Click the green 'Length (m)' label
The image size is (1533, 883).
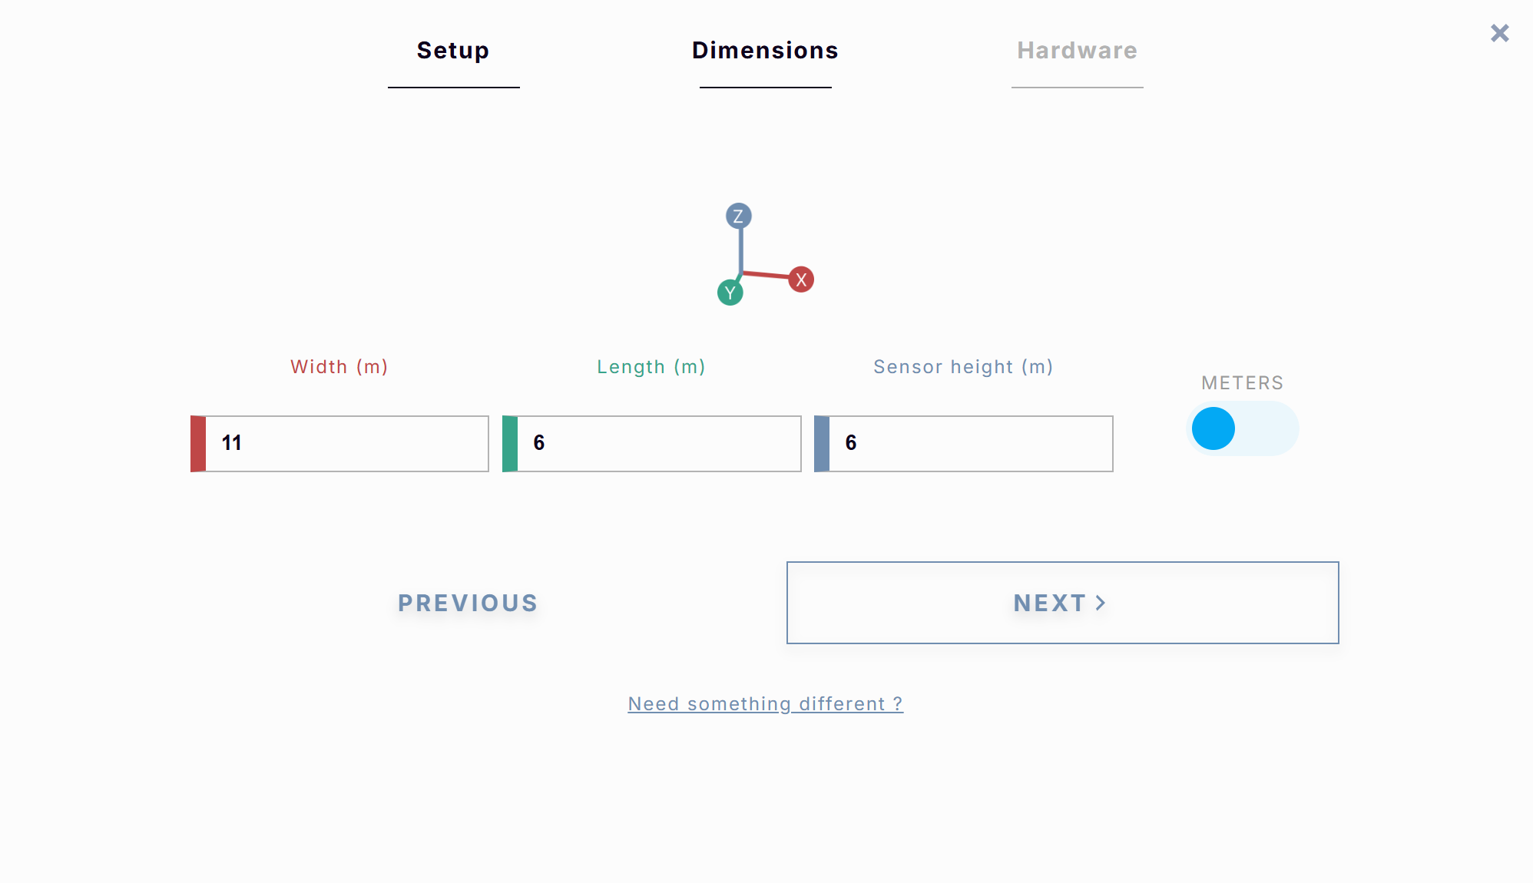[x=651, y=367]
